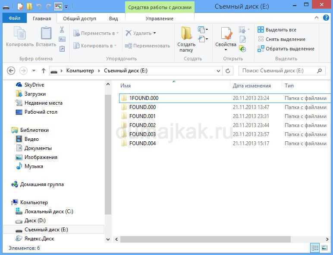Open the New item dropdown icon

tap(203, 29)
